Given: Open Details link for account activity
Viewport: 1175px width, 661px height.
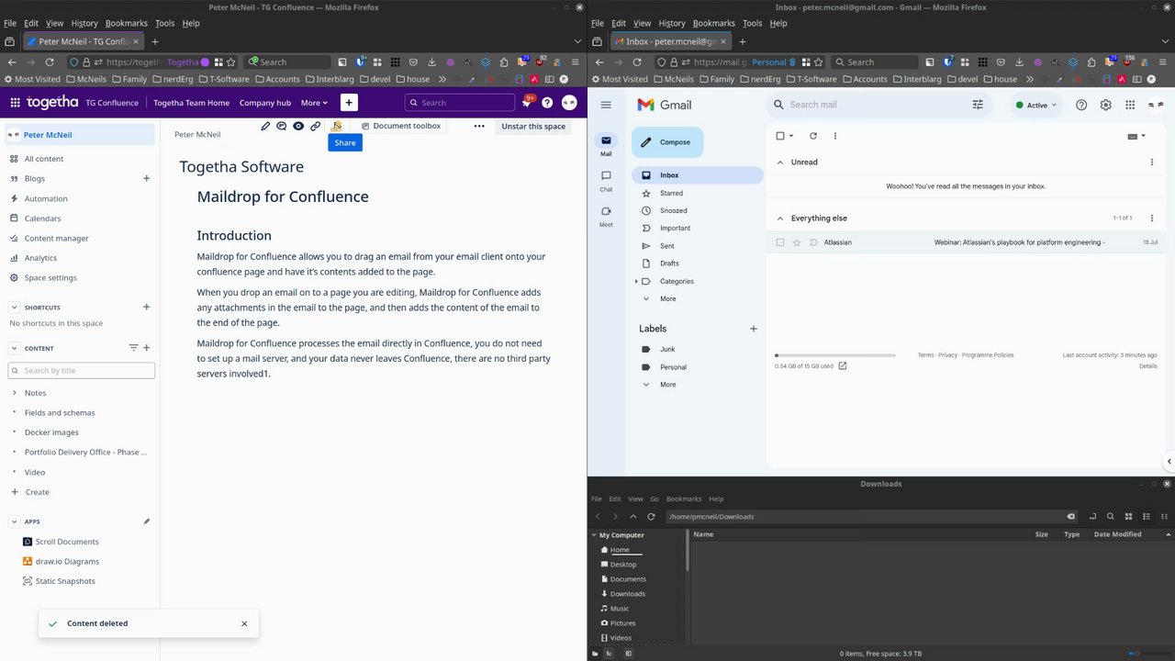Looking at the screenshot, I should click(x=1147, y=366).
